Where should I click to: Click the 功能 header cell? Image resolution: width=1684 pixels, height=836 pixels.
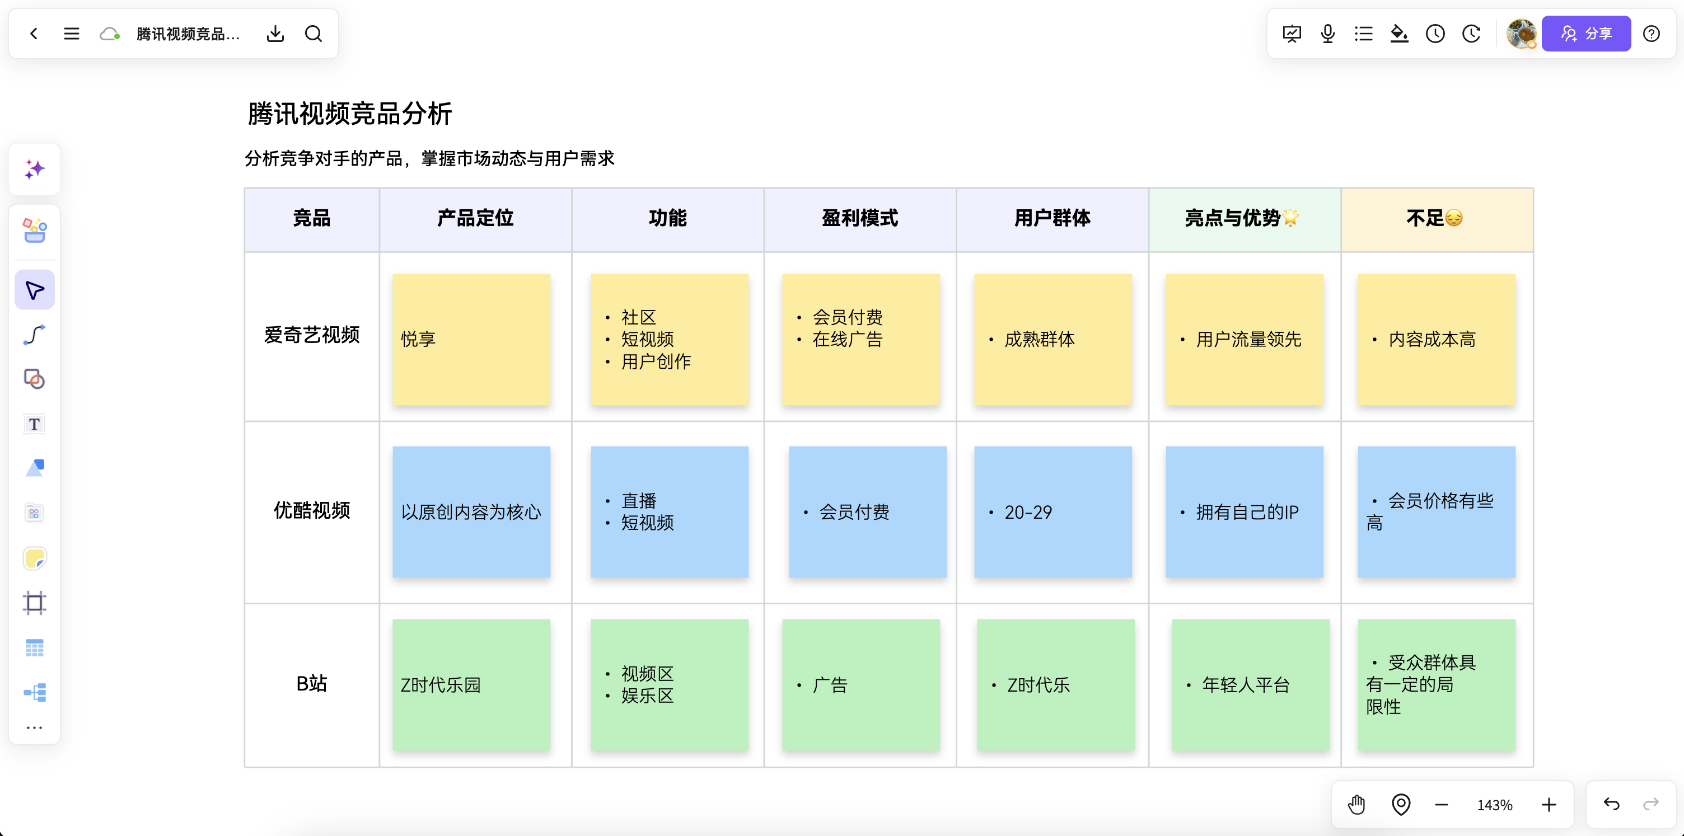667,219
